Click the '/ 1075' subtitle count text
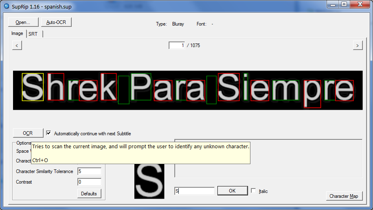Image resolution: width=373 pixels, height=210 pixels. (193, 45)
